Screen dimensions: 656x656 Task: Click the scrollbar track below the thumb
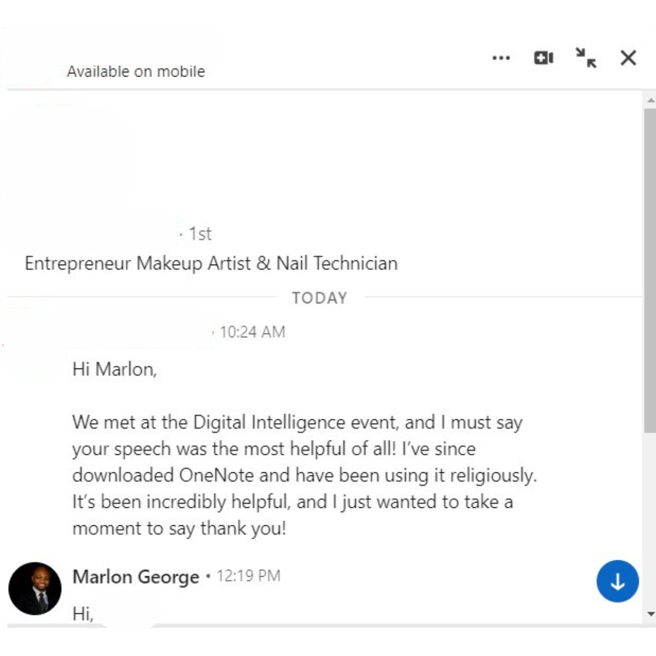[650, 519]
